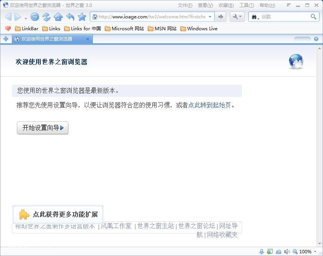
Task: Open the search engine selector binoculars icon
Action: 255,17
